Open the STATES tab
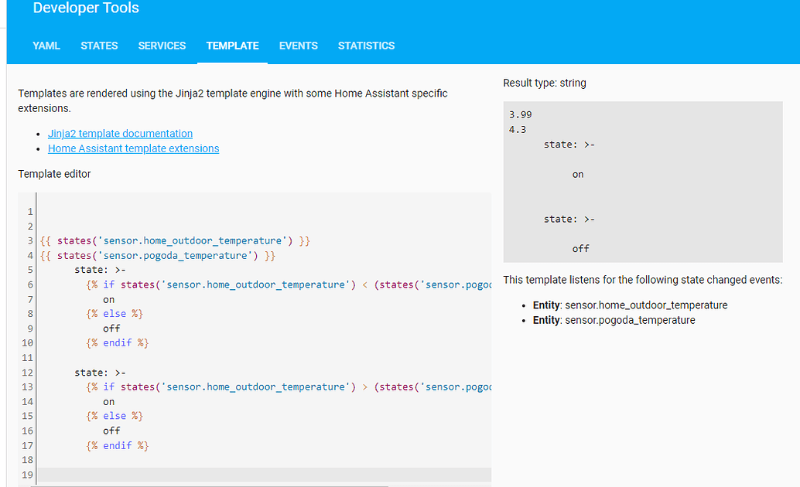800x487 pixels. 99,46
